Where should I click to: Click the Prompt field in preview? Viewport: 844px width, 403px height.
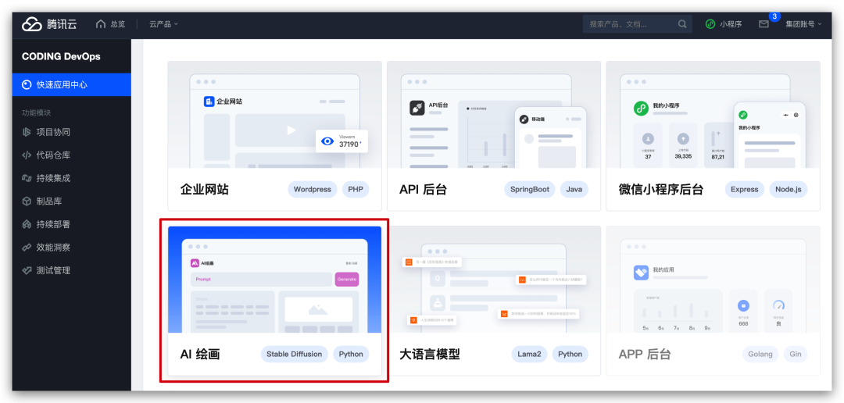pyautogui.click(x=261, y=280)
